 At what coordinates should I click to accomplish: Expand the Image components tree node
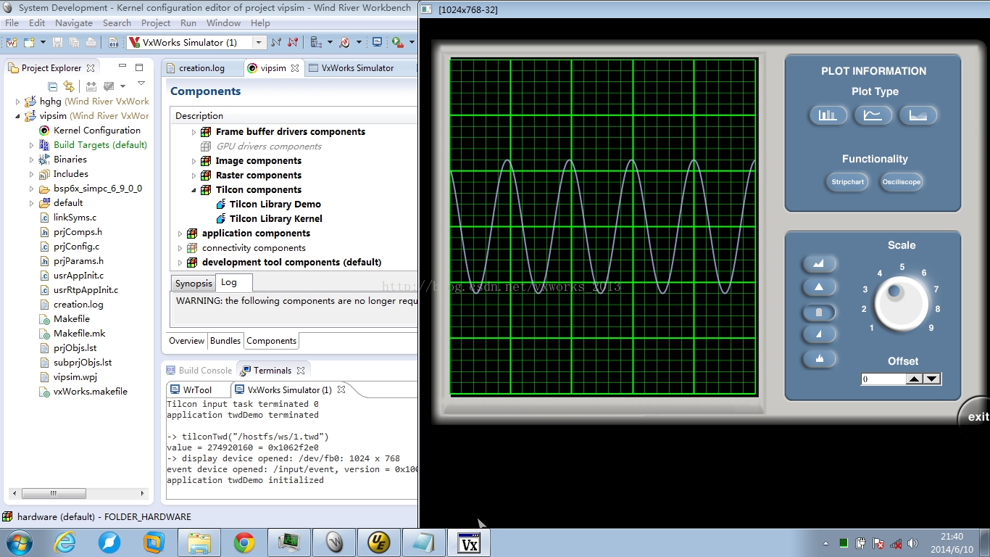(194, 161)
